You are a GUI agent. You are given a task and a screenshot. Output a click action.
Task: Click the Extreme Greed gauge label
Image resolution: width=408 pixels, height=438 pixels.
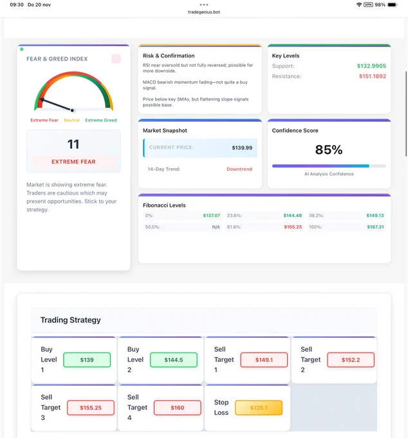pyautogui.click(x=101, y=120)
